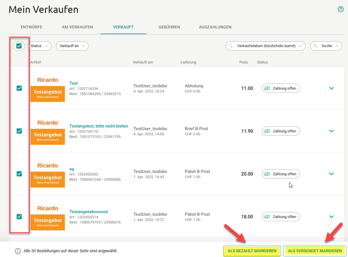Click the thumbnail of the 11.90 article
348x257 pixels.
[48, 131]
